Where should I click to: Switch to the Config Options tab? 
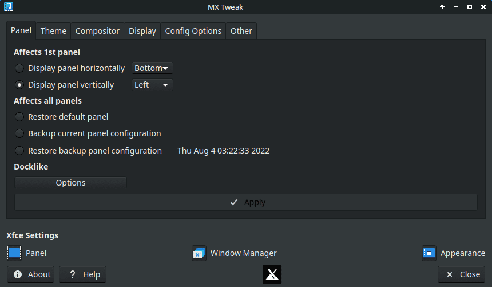click(193, 31)
